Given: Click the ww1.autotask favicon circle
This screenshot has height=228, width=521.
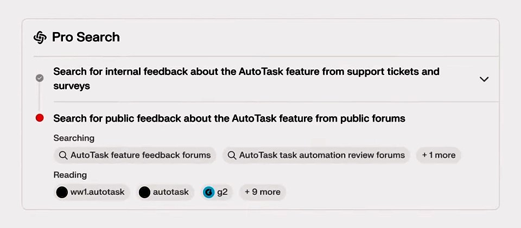Looking at the screenshot, I should pos(62,192).
